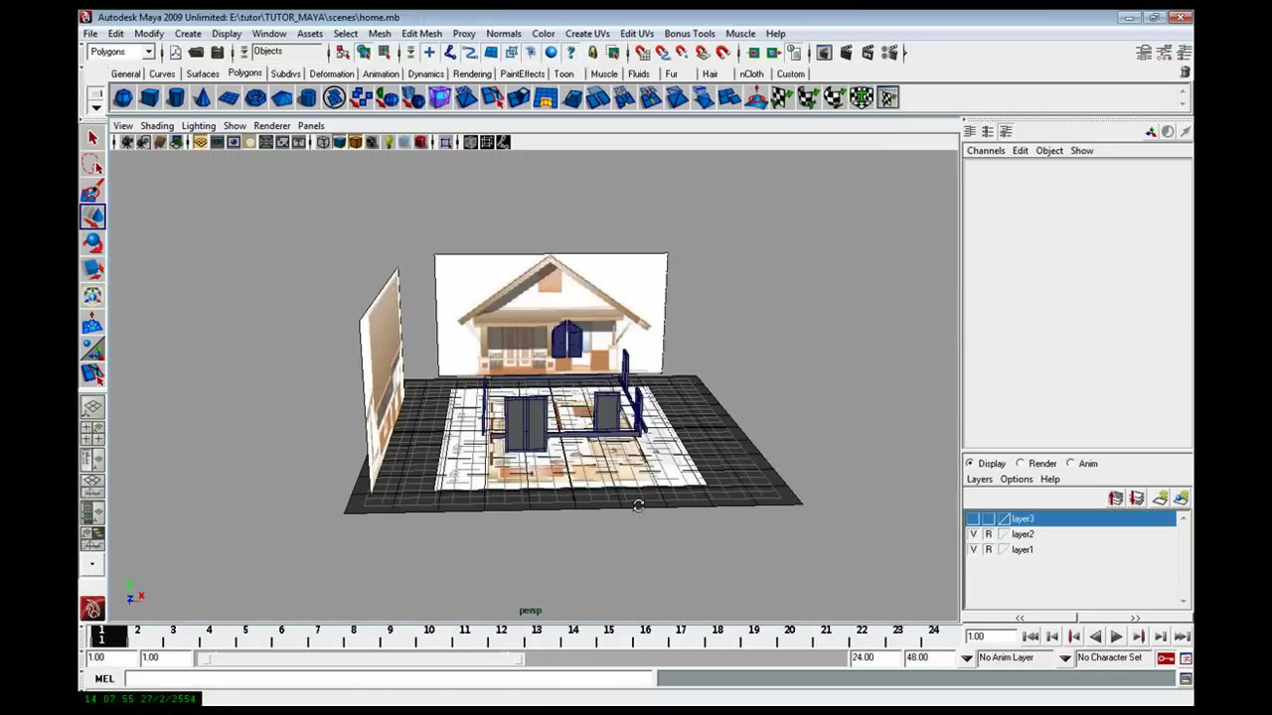Switch to the Surfaces shelf tab
Viewport: 1272px width, 715px height.
click(x=203, y=74)
